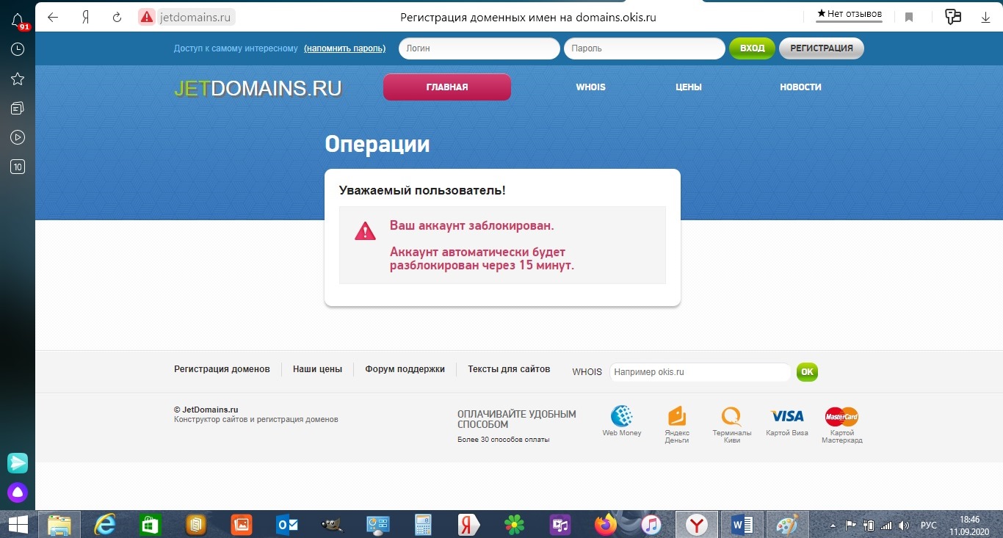The image size is (1003, 538).
Task: Launch Internet Explorer from the taskbar
Action: click(x=105, y=524)
